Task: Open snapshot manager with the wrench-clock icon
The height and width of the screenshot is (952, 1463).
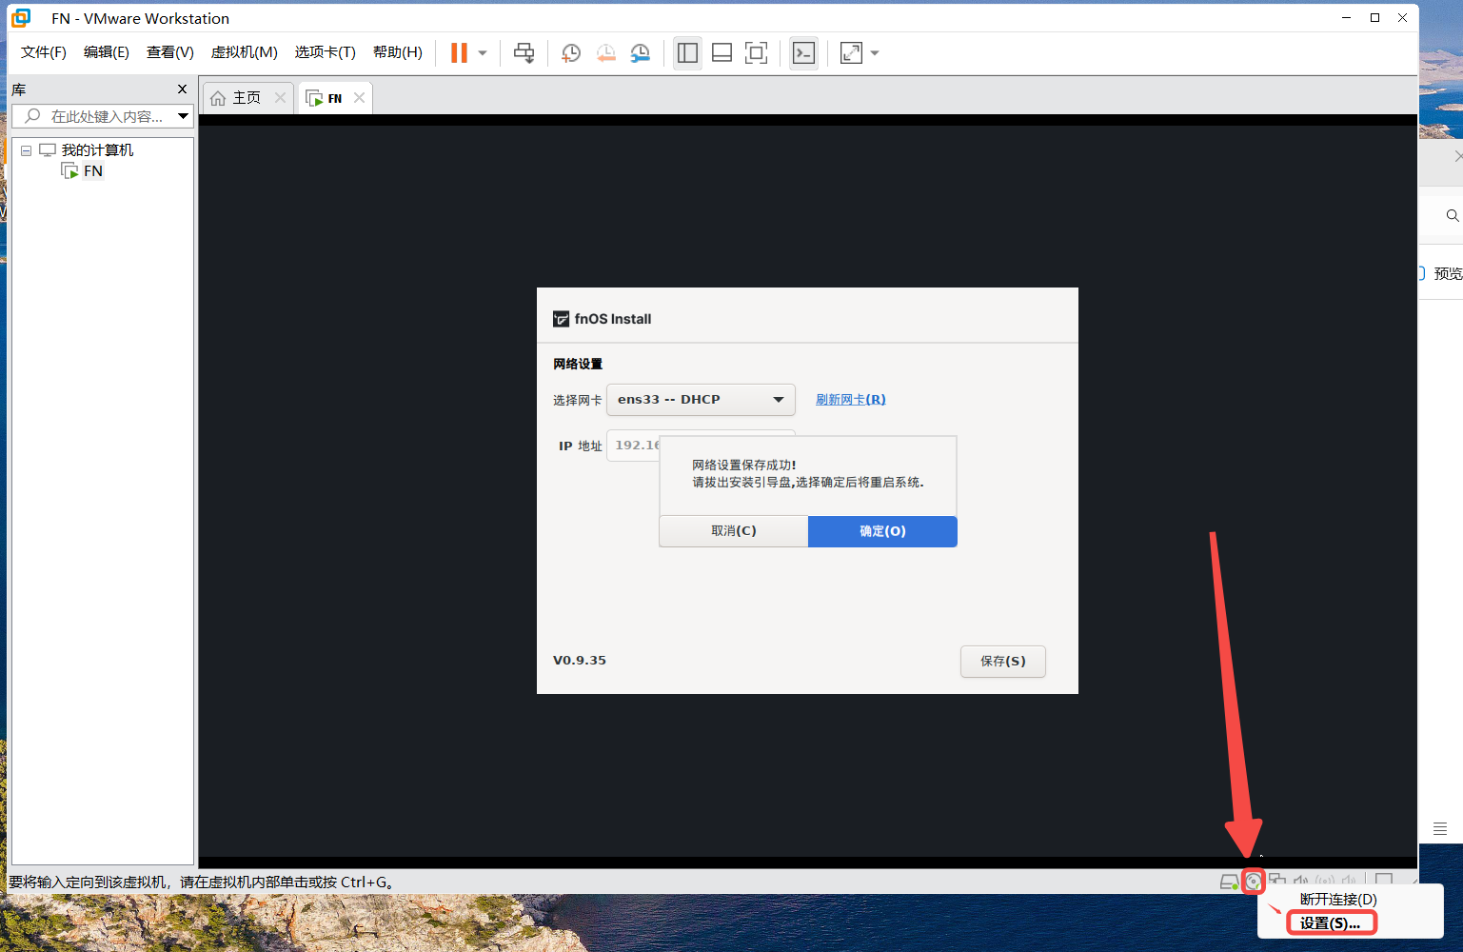Action: tap(641, 53)
